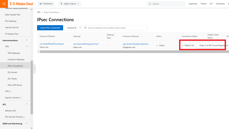Click external link icon beside ECS Security Groups
The image size is (229, 129).
point(24,117)
